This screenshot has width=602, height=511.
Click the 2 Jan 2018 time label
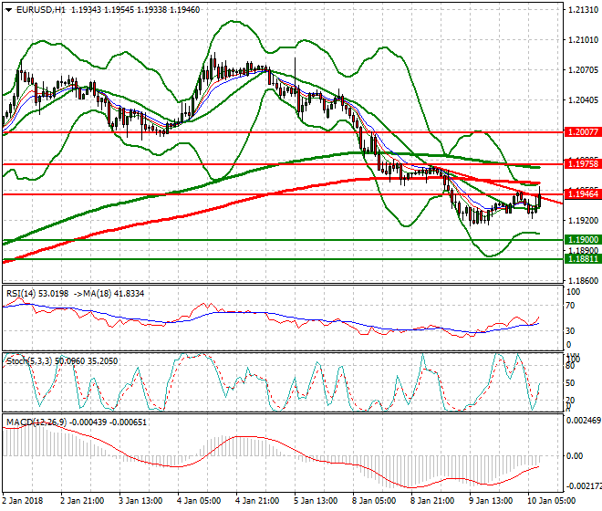pyautogui.click(x=24, y=500)
